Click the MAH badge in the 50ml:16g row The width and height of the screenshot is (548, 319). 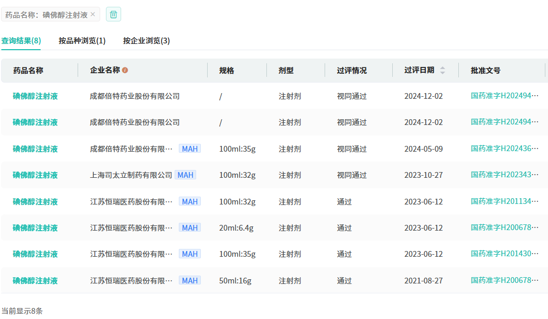point(189,281)
